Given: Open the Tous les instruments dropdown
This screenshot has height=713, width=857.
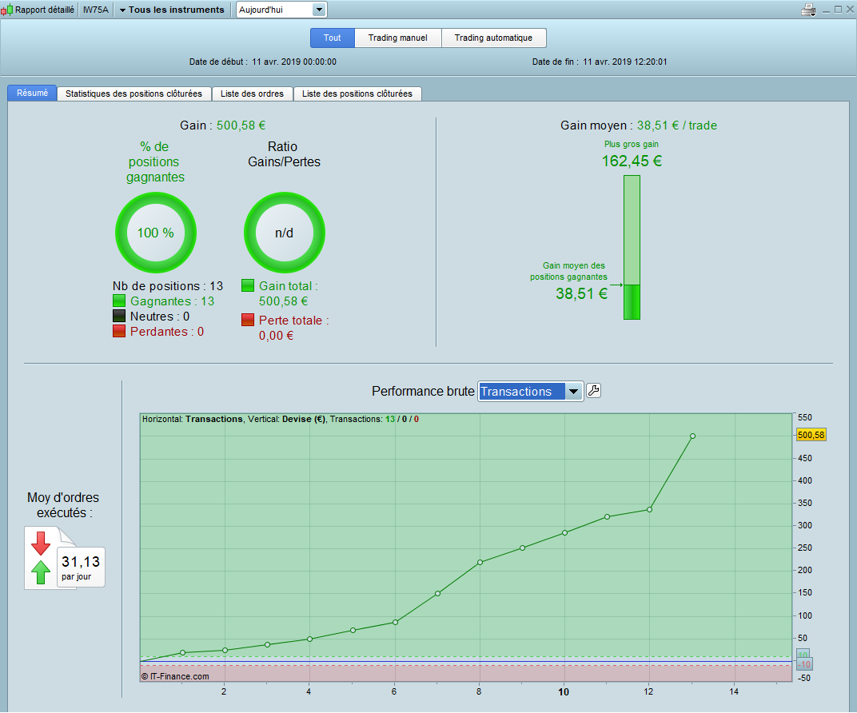Looking at the screenshot, I should 172,10.
